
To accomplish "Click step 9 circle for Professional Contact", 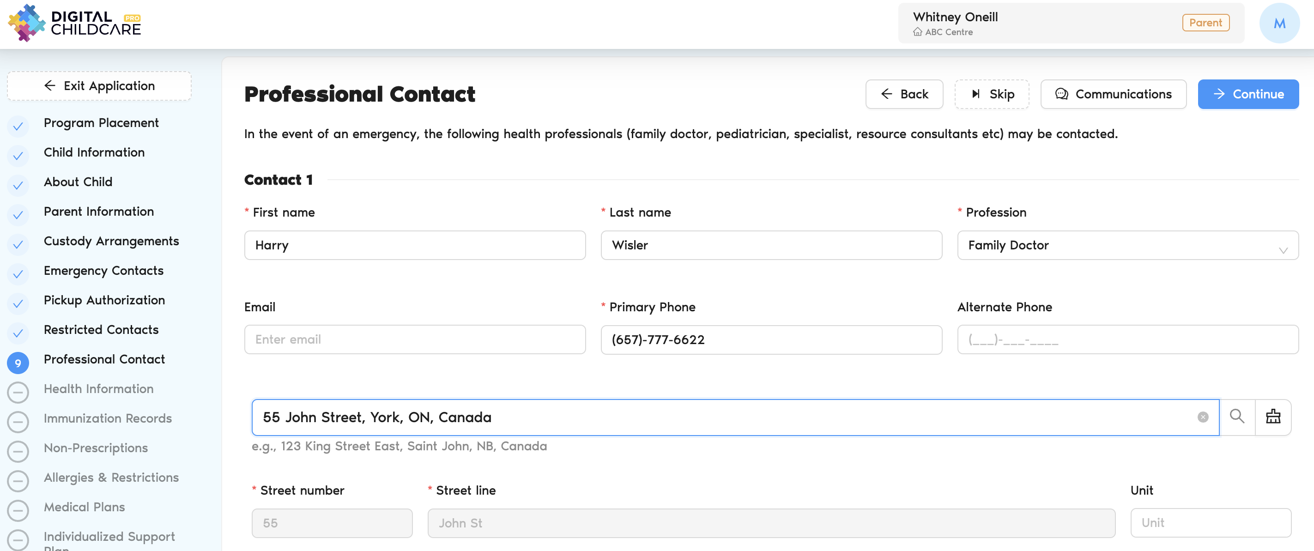I will 18,363.
